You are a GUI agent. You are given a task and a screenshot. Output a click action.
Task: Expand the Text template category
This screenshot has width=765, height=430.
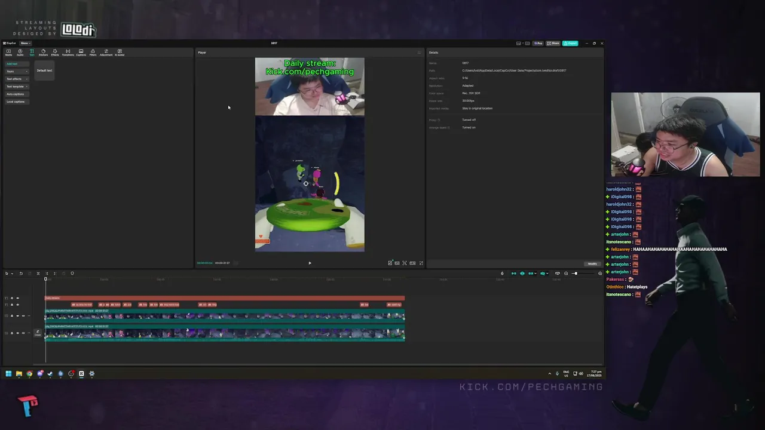coord(17,87)
